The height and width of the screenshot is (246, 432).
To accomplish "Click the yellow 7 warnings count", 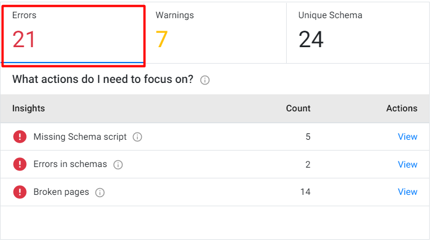I will 161,39.
